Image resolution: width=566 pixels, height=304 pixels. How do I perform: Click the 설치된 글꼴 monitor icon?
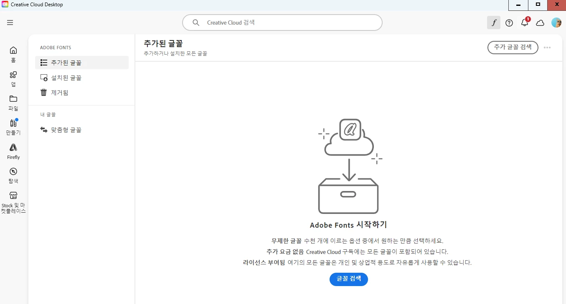[43, 78]
